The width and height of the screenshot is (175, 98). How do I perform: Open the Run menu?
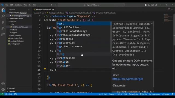pyautogui.click(x=35, y=5)
